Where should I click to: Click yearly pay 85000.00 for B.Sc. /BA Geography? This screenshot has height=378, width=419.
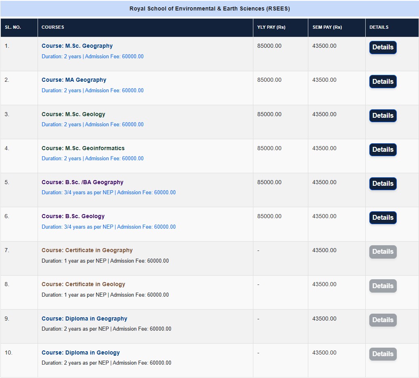(x=269, y=182)
